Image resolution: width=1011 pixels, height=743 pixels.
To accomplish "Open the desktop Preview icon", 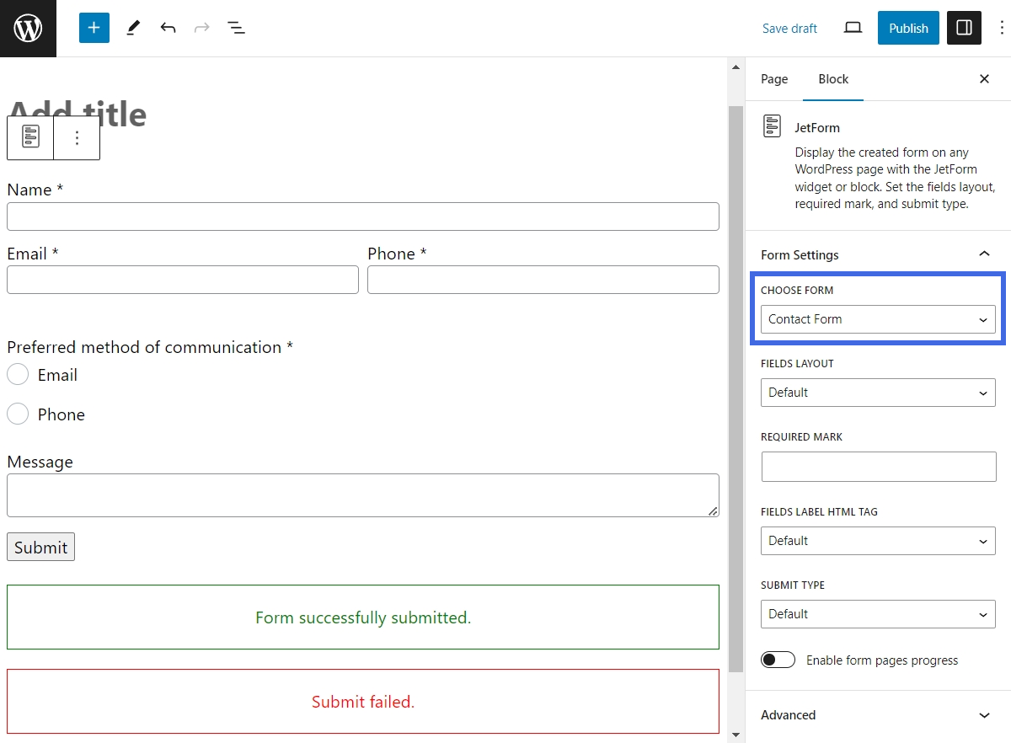I will (x=852, y=28).
